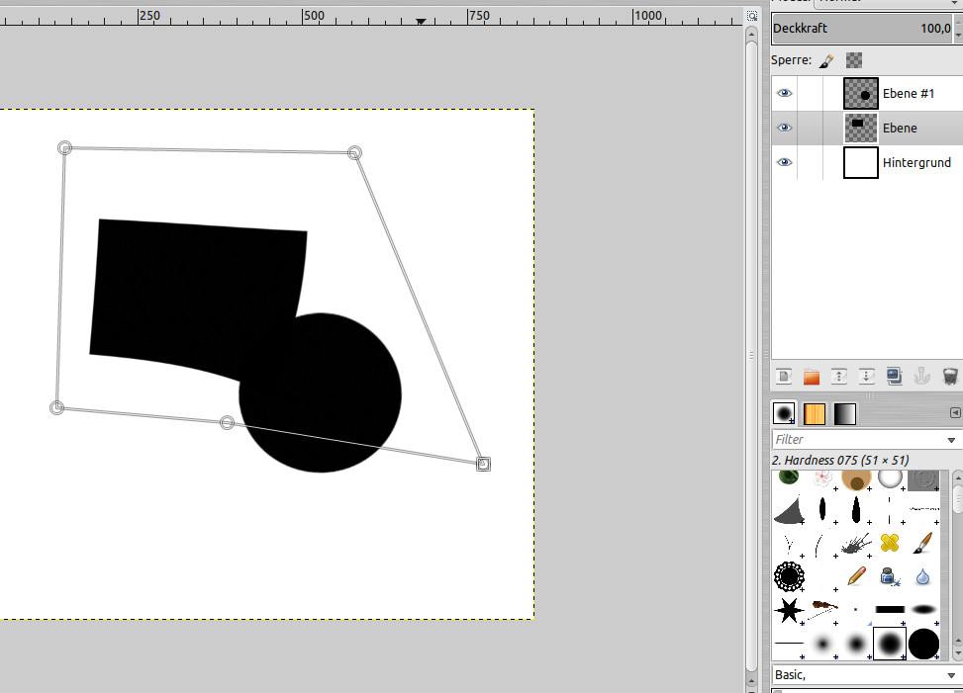
Task: Delete layer using the trash can icon
Action: [950, 376]
